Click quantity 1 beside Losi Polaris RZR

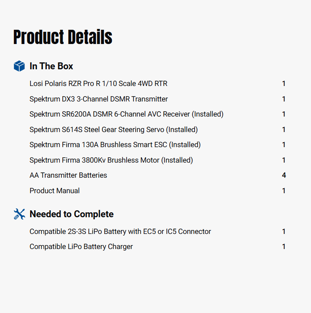tap(284, 84)
